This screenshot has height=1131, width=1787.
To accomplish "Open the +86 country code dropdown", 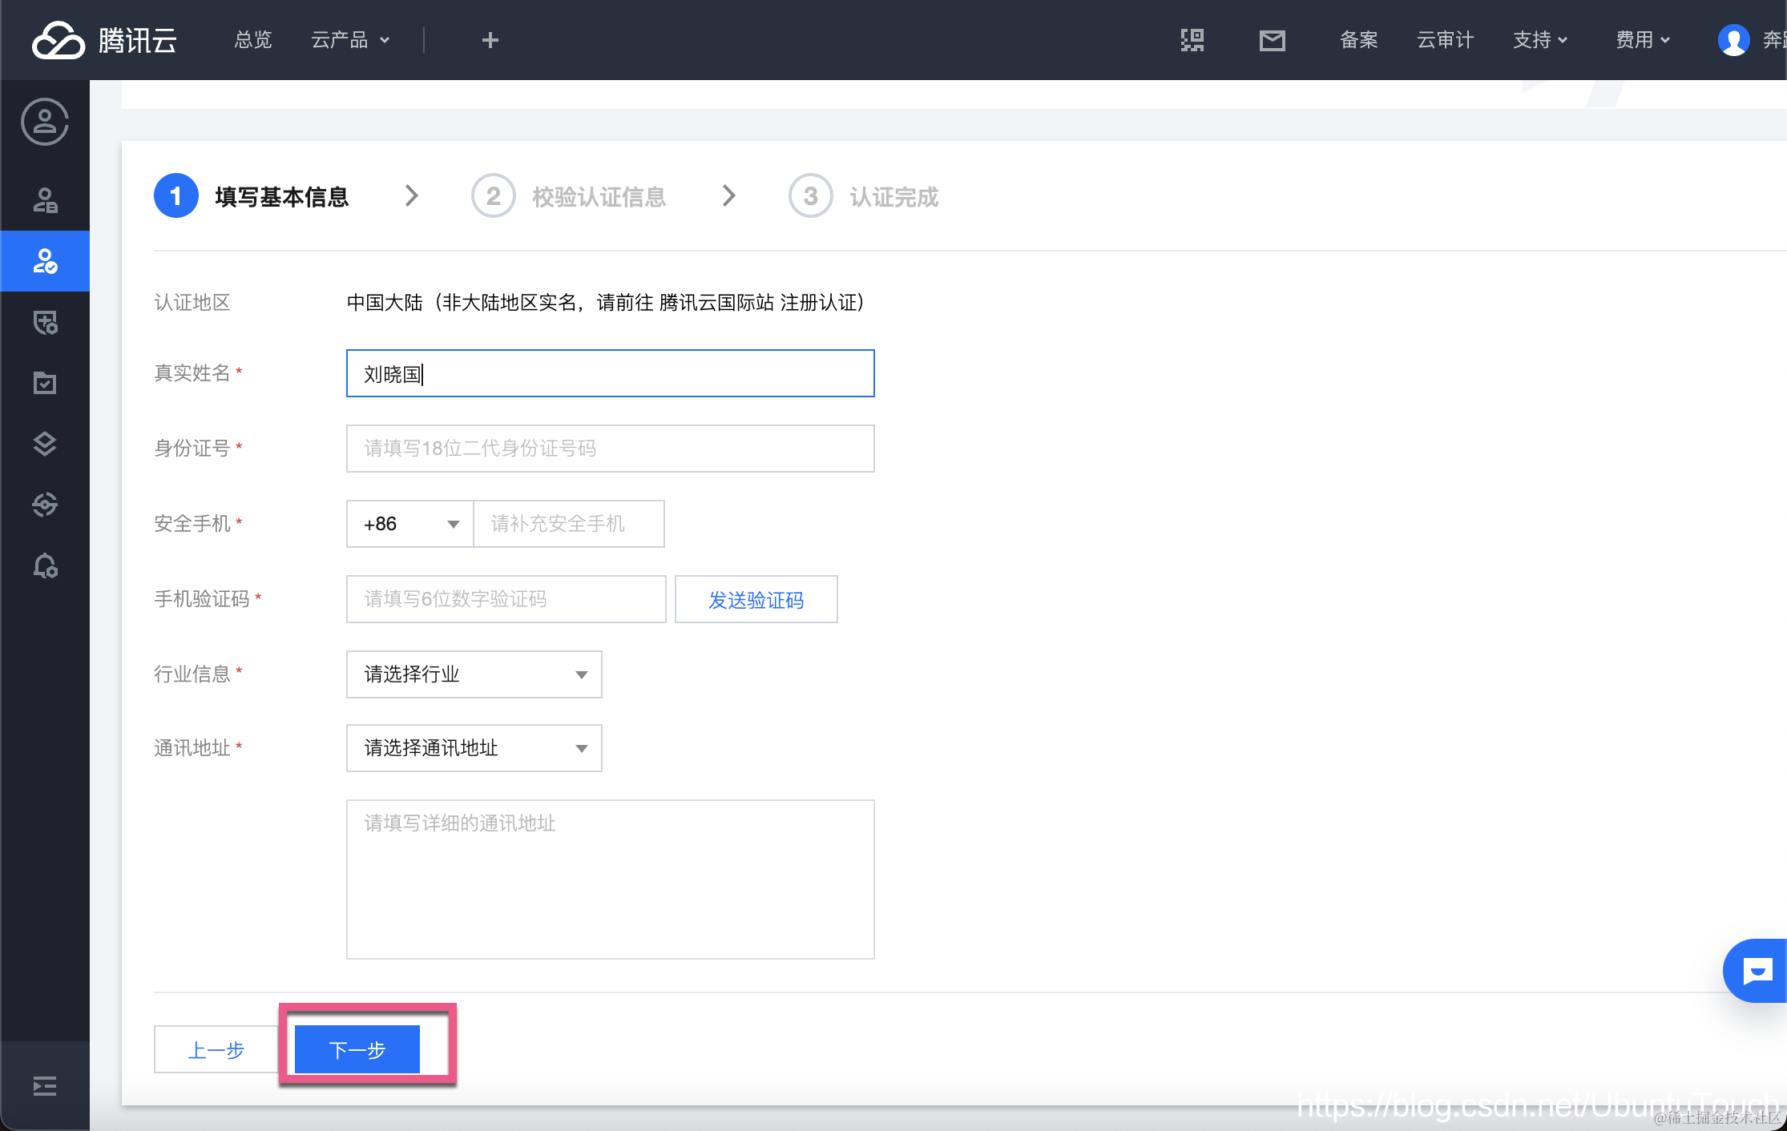I will (x=409, y=524).
